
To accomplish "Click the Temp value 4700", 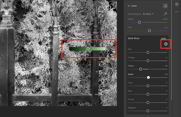I will [x=165, y=19].
